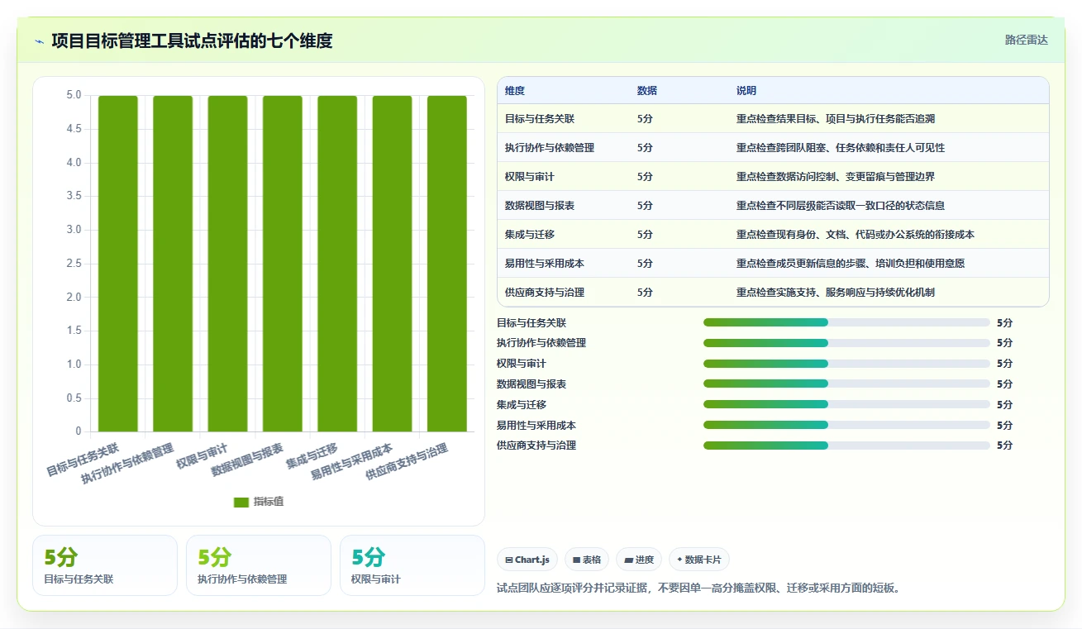The width and height of the screenshot is (1082, 629).
Task: Click the progress bar for 目标与任务关联
Action: [846, 322]
